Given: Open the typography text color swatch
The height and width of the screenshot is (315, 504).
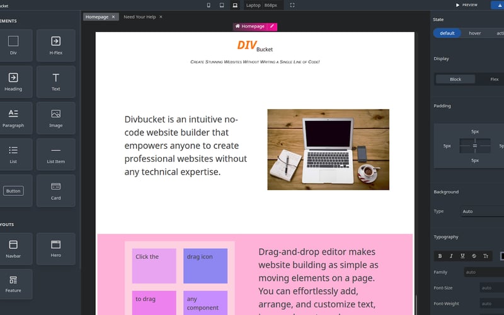Looking at the screenshot, I should pyautogui.click(x=502, y=256).
